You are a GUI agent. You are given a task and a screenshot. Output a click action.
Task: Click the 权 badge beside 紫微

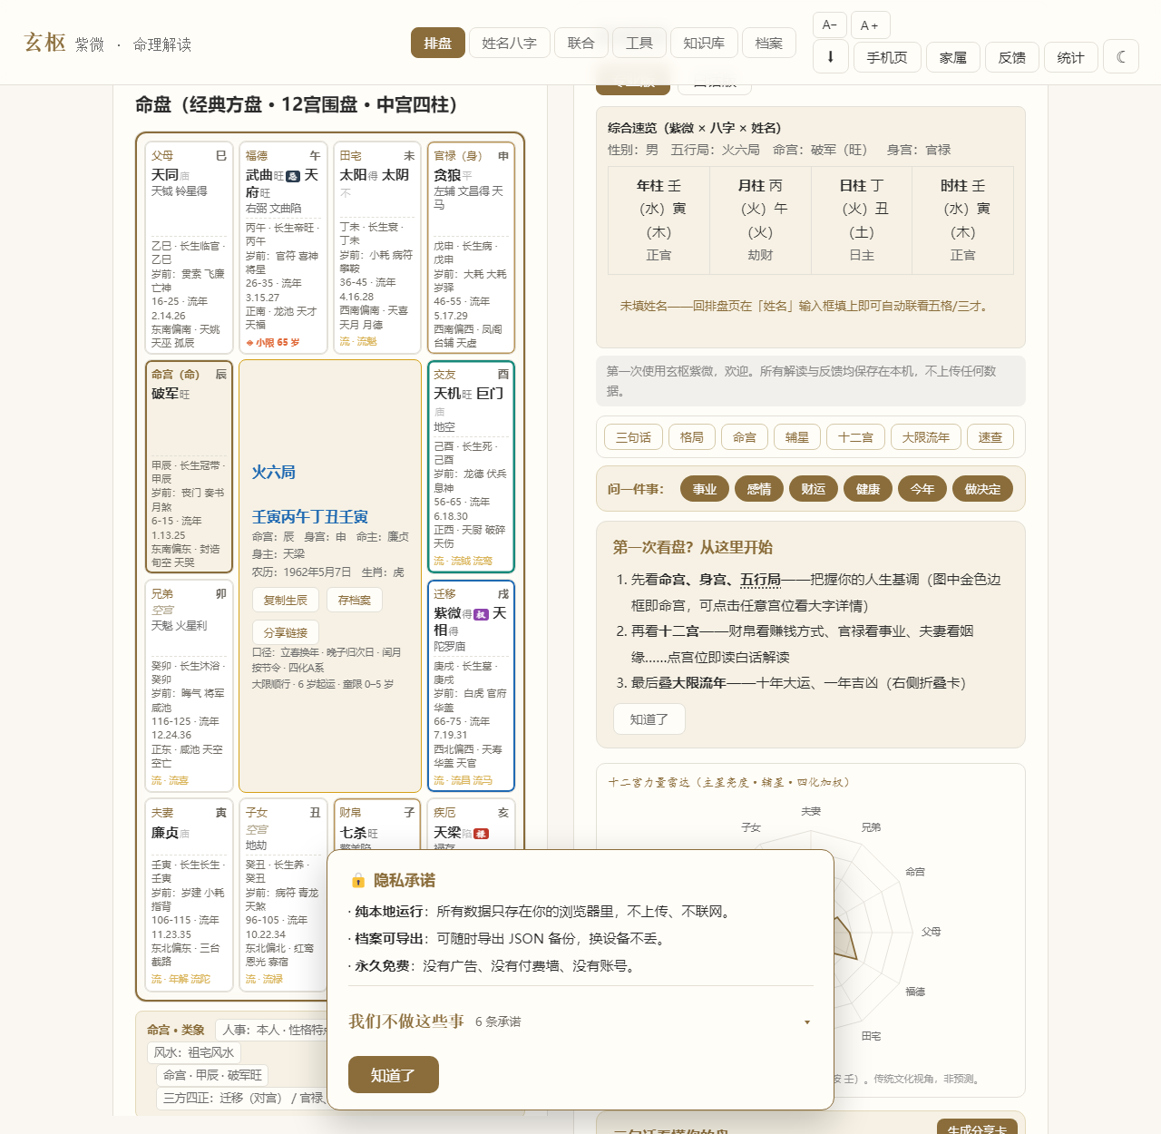click(482, 614)
